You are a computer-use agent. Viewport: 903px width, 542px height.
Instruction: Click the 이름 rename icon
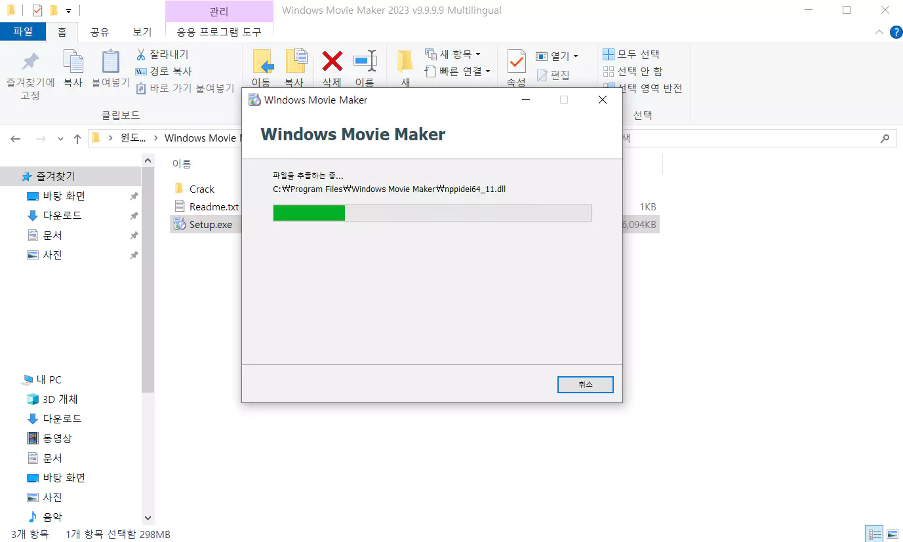365,61
